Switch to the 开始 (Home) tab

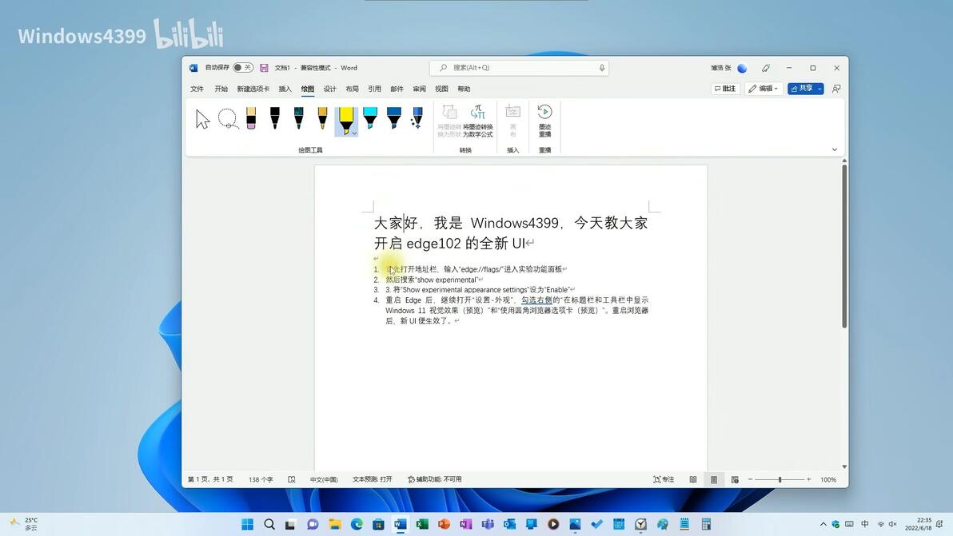click(x=221, y=89)
